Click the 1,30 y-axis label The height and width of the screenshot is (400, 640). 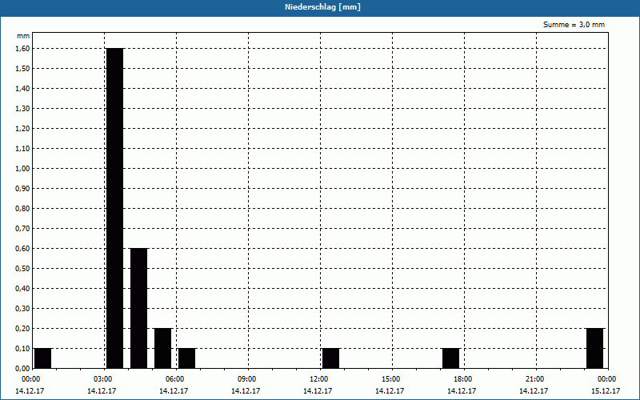point(22,108)
